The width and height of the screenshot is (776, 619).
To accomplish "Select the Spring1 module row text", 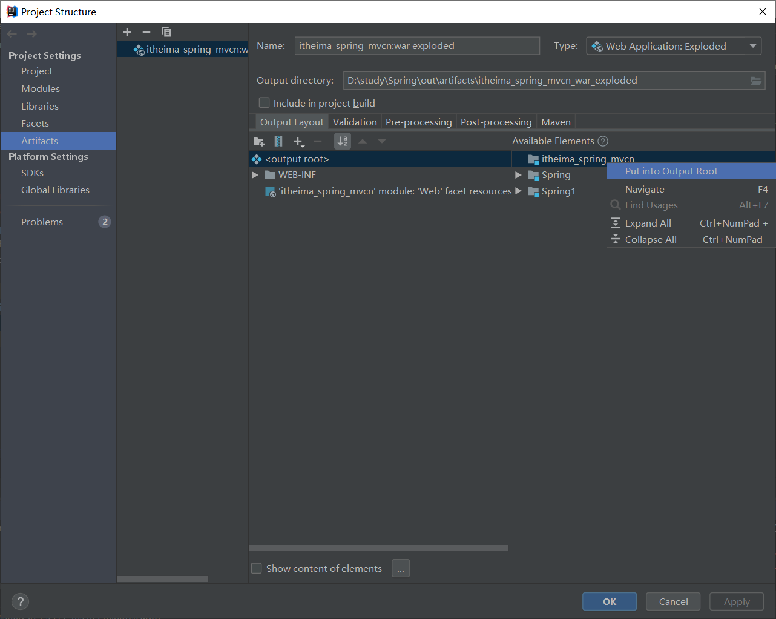I will coord(558,191).
